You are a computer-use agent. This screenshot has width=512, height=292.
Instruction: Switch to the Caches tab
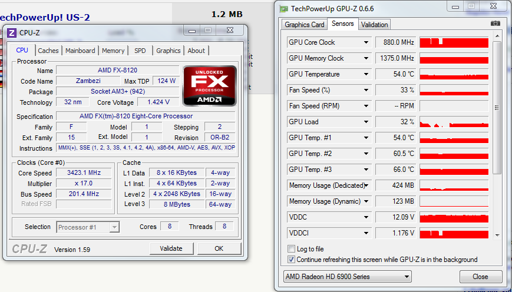[48, 51]
